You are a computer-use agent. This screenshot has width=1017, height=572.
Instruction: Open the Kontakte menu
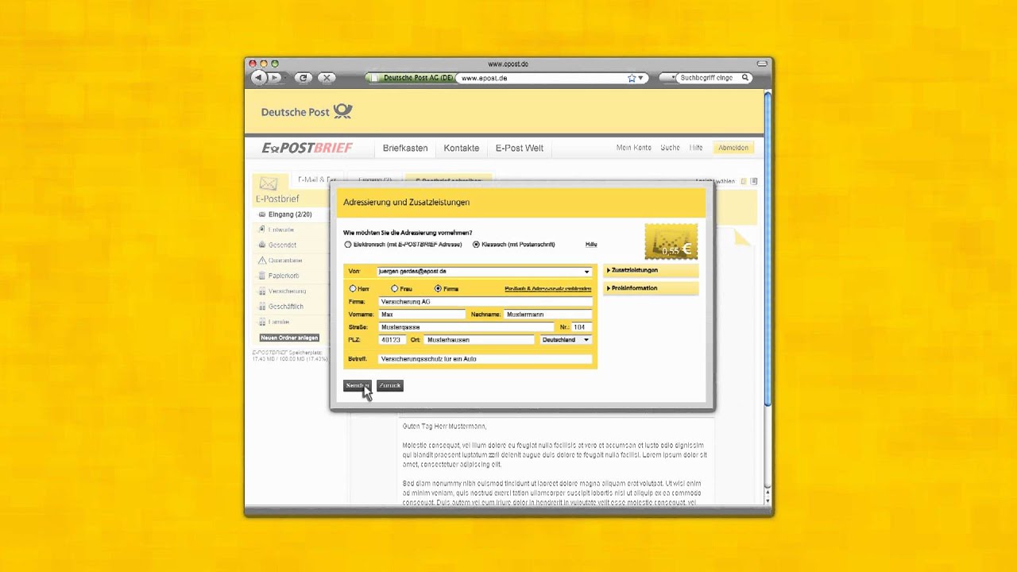coord(462,148)
